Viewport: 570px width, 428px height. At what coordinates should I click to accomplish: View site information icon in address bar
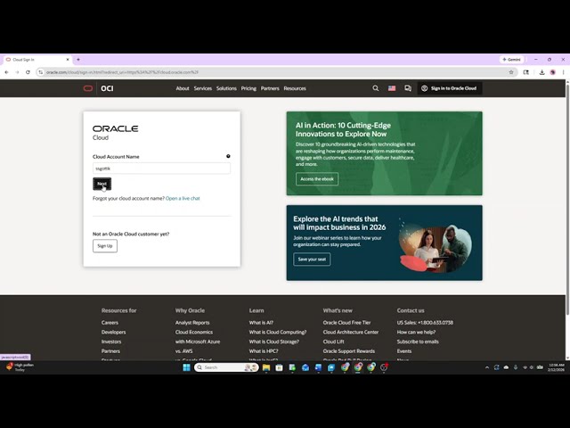pos(41,72)
